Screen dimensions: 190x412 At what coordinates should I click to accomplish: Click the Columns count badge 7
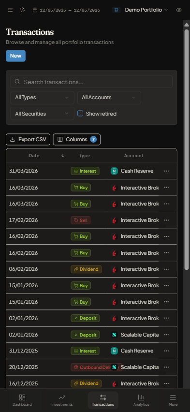[x=93, y=139]
